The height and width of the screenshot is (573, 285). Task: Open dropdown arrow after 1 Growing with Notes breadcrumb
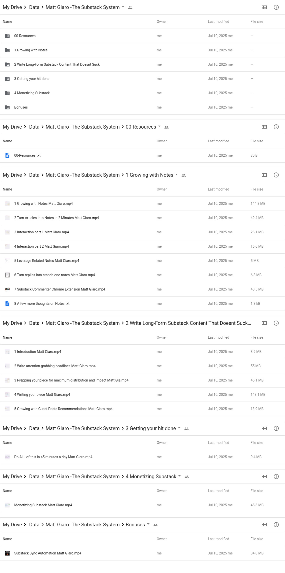coord(176,175)
